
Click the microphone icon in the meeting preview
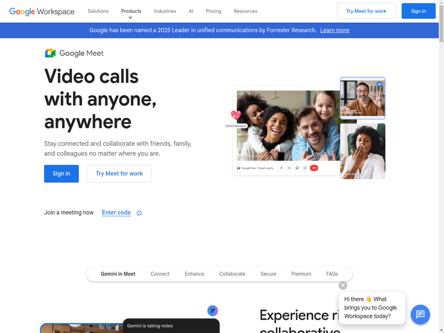point(281,168)
